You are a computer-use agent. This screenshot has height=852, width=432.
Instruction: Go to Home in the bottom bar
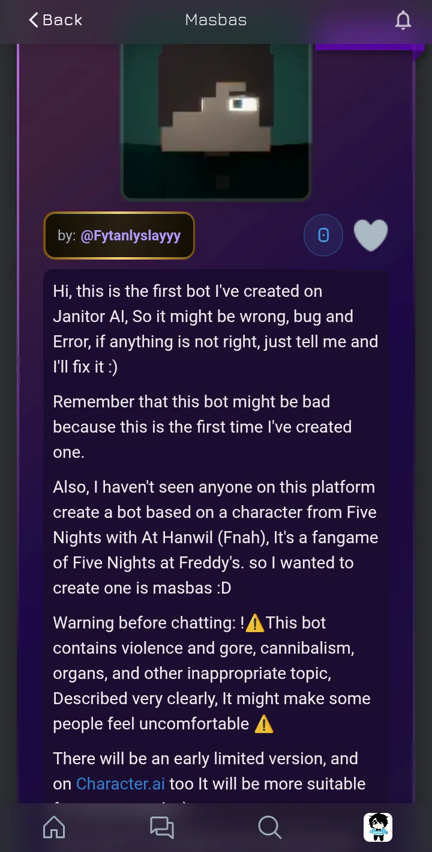[x=54, y=827]
